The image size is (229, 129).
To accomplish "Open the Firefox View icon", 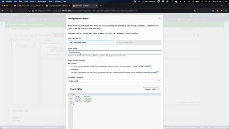I will [15, 6].
